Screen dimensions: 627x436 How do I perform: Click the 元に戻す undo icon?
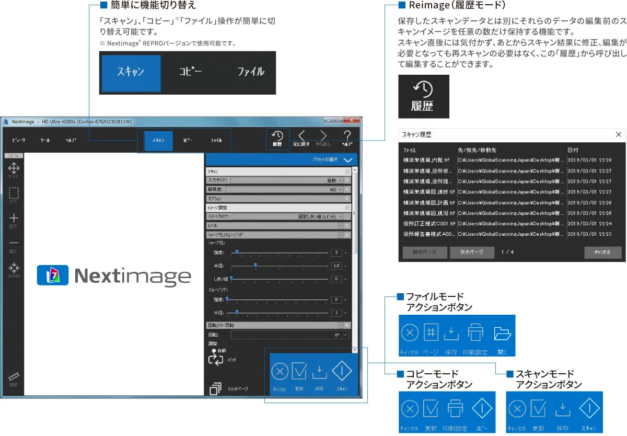[301, 137]
